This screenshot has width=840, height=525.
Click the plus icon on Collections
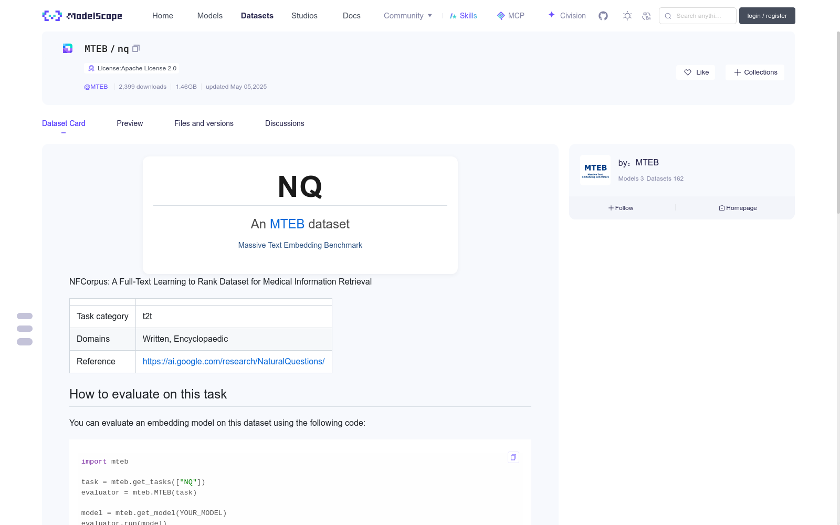pos(738,72)
